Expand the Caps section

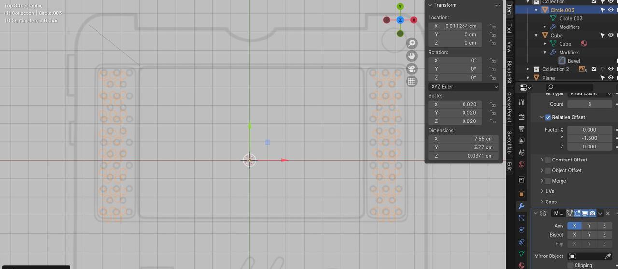[x=542, y=202]
